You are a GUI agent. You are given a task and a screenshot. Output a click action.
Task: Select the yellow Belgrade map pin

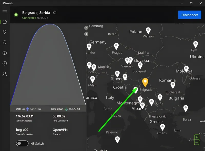click(x=145, y=82)
